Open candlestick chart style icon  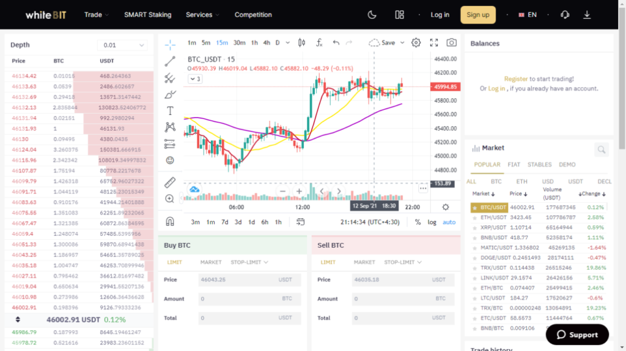(x=302, y=43)
